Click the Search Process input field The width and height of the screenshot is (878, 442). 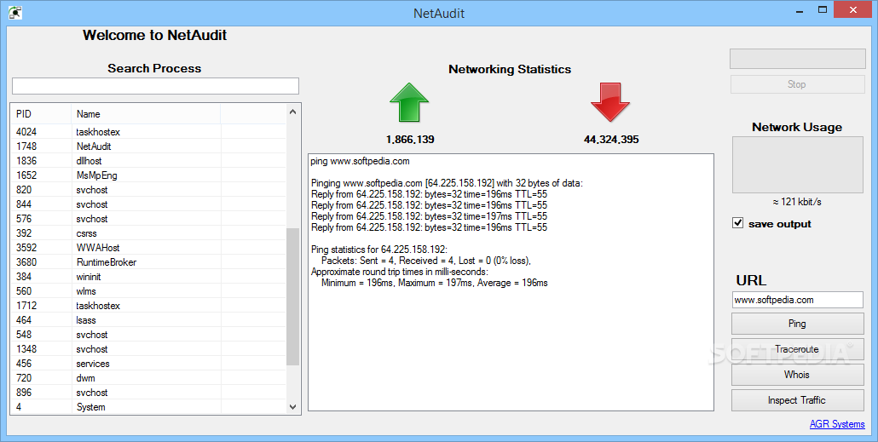[155, 86]
